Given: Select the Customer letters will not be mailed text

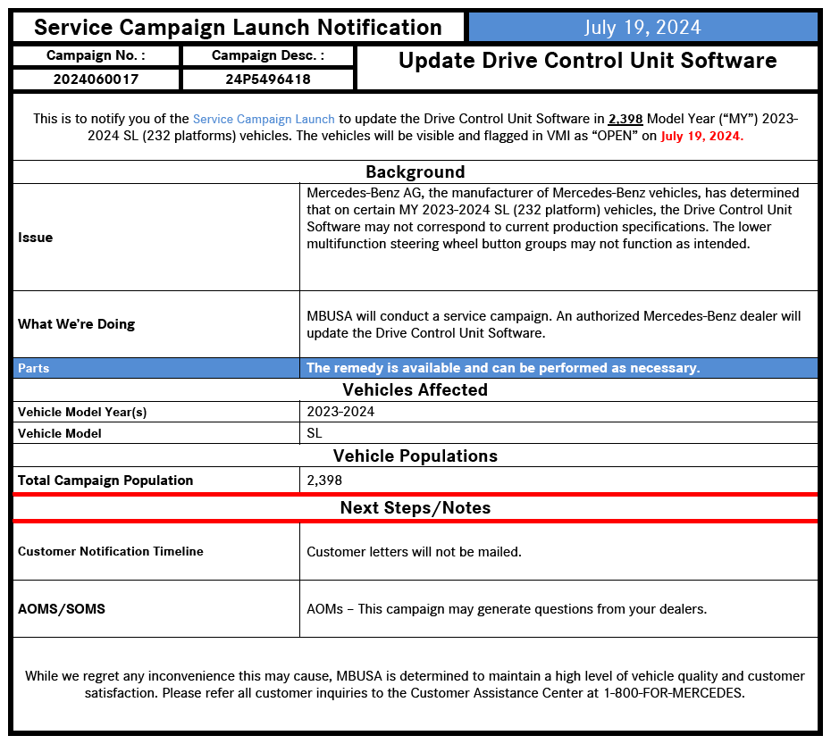Looking at the screenshot, I should tap(414, 552).
